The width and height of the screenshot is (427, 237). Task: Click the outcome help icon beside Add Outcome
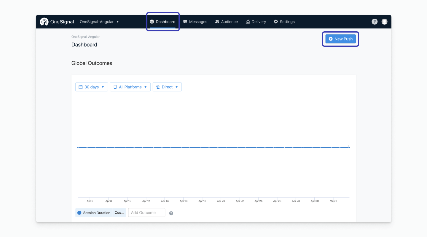click(x=171, y=213)
